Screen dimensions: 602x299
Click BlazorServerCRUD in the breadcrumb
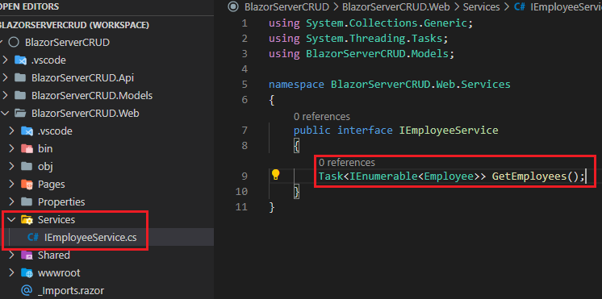(286, 7)
